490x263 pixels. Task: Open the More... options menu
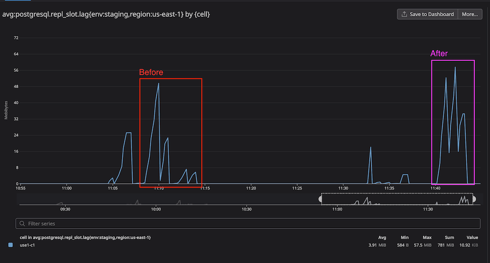(x=469, y=14)
